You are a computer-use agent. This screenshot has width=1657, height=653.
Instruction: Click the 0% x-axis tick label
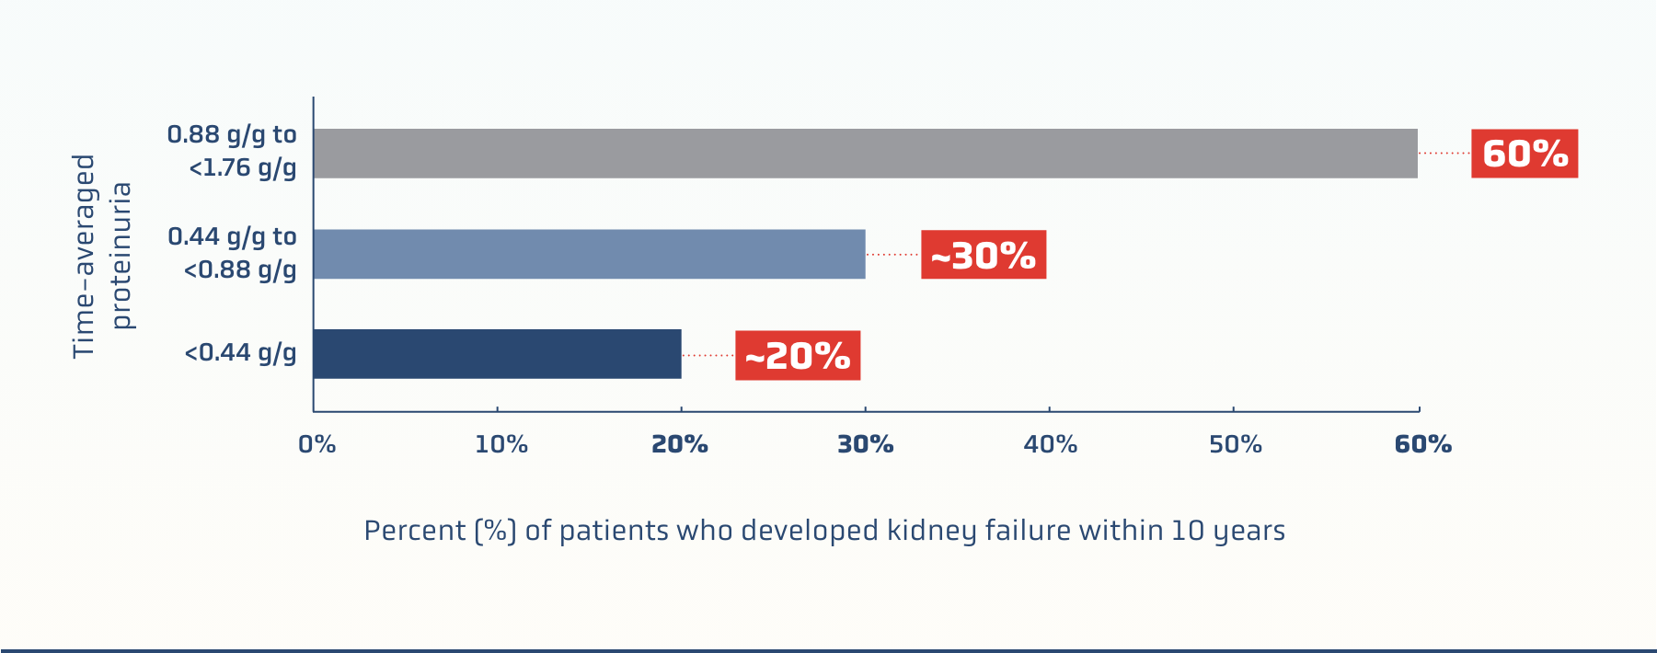point(317,445)
